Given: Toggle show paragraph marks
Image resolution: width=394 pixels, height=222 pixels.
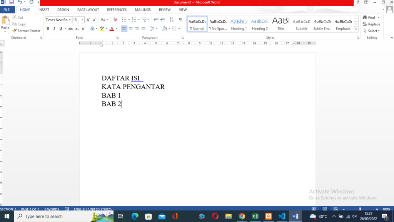Looking at the screenshot, I should click(180, 20).
